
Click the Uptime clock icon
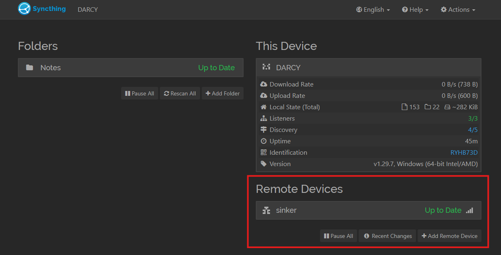click(x=264, y=141)
